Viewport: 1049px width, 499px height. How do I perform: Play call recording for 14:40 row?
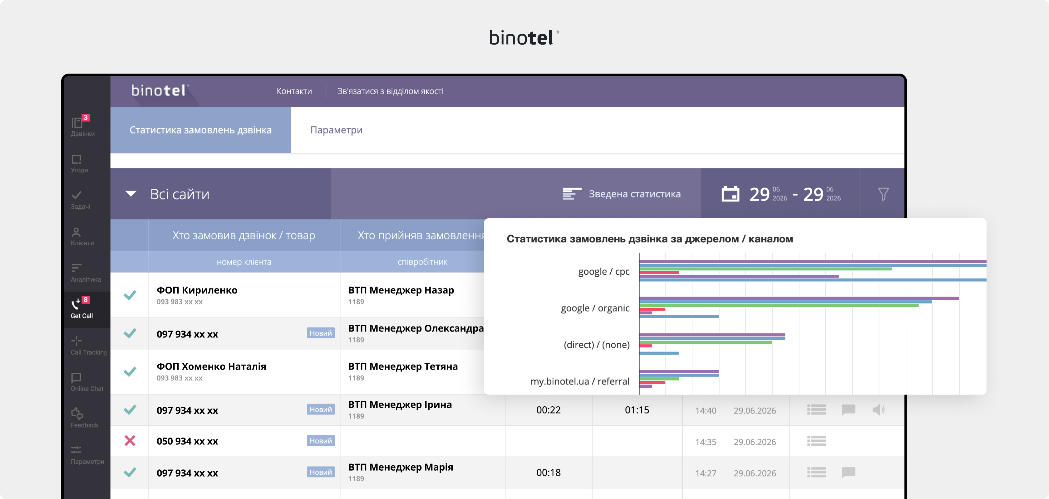pyautogui.click(x=878, y=409)
